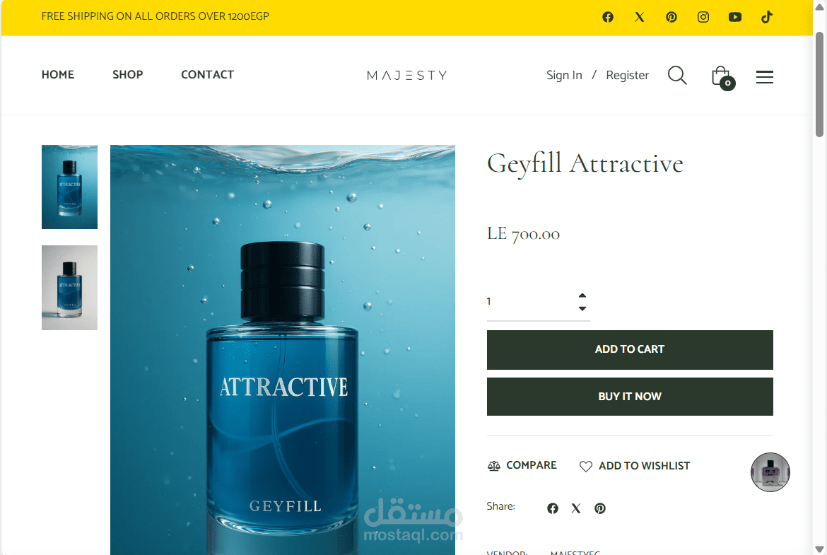Open the search magnifier icon

(x=677, y=76)
